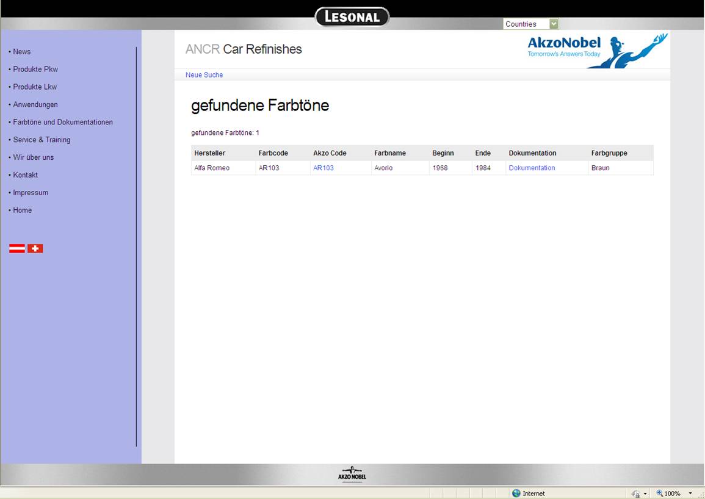Image resolution: width=705 pixels, height=499 pixels.
Task: Navigate to Service & Training
Action: [x=42, y=140]
